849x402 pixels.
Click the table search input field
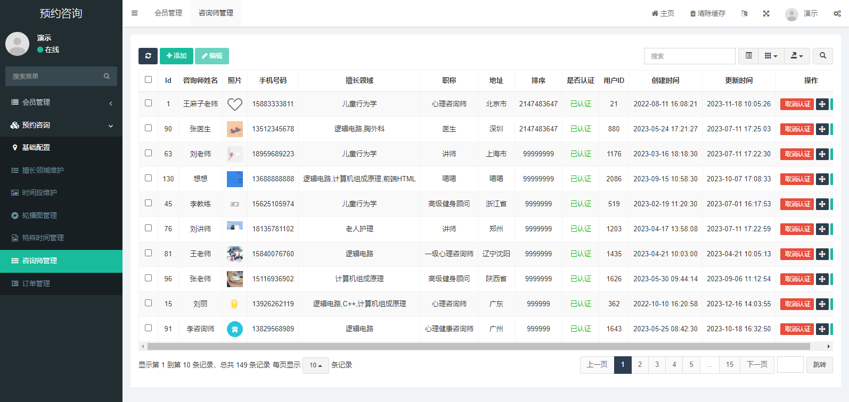[x=689, y=56]
